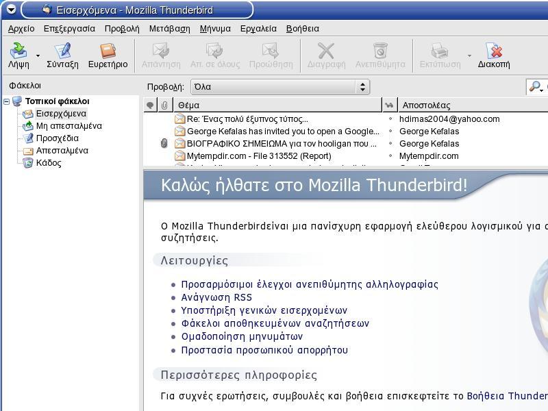Screen dimensions: 548x411
Task: Click the Εκτύπωση print icon
Action: 440,51
